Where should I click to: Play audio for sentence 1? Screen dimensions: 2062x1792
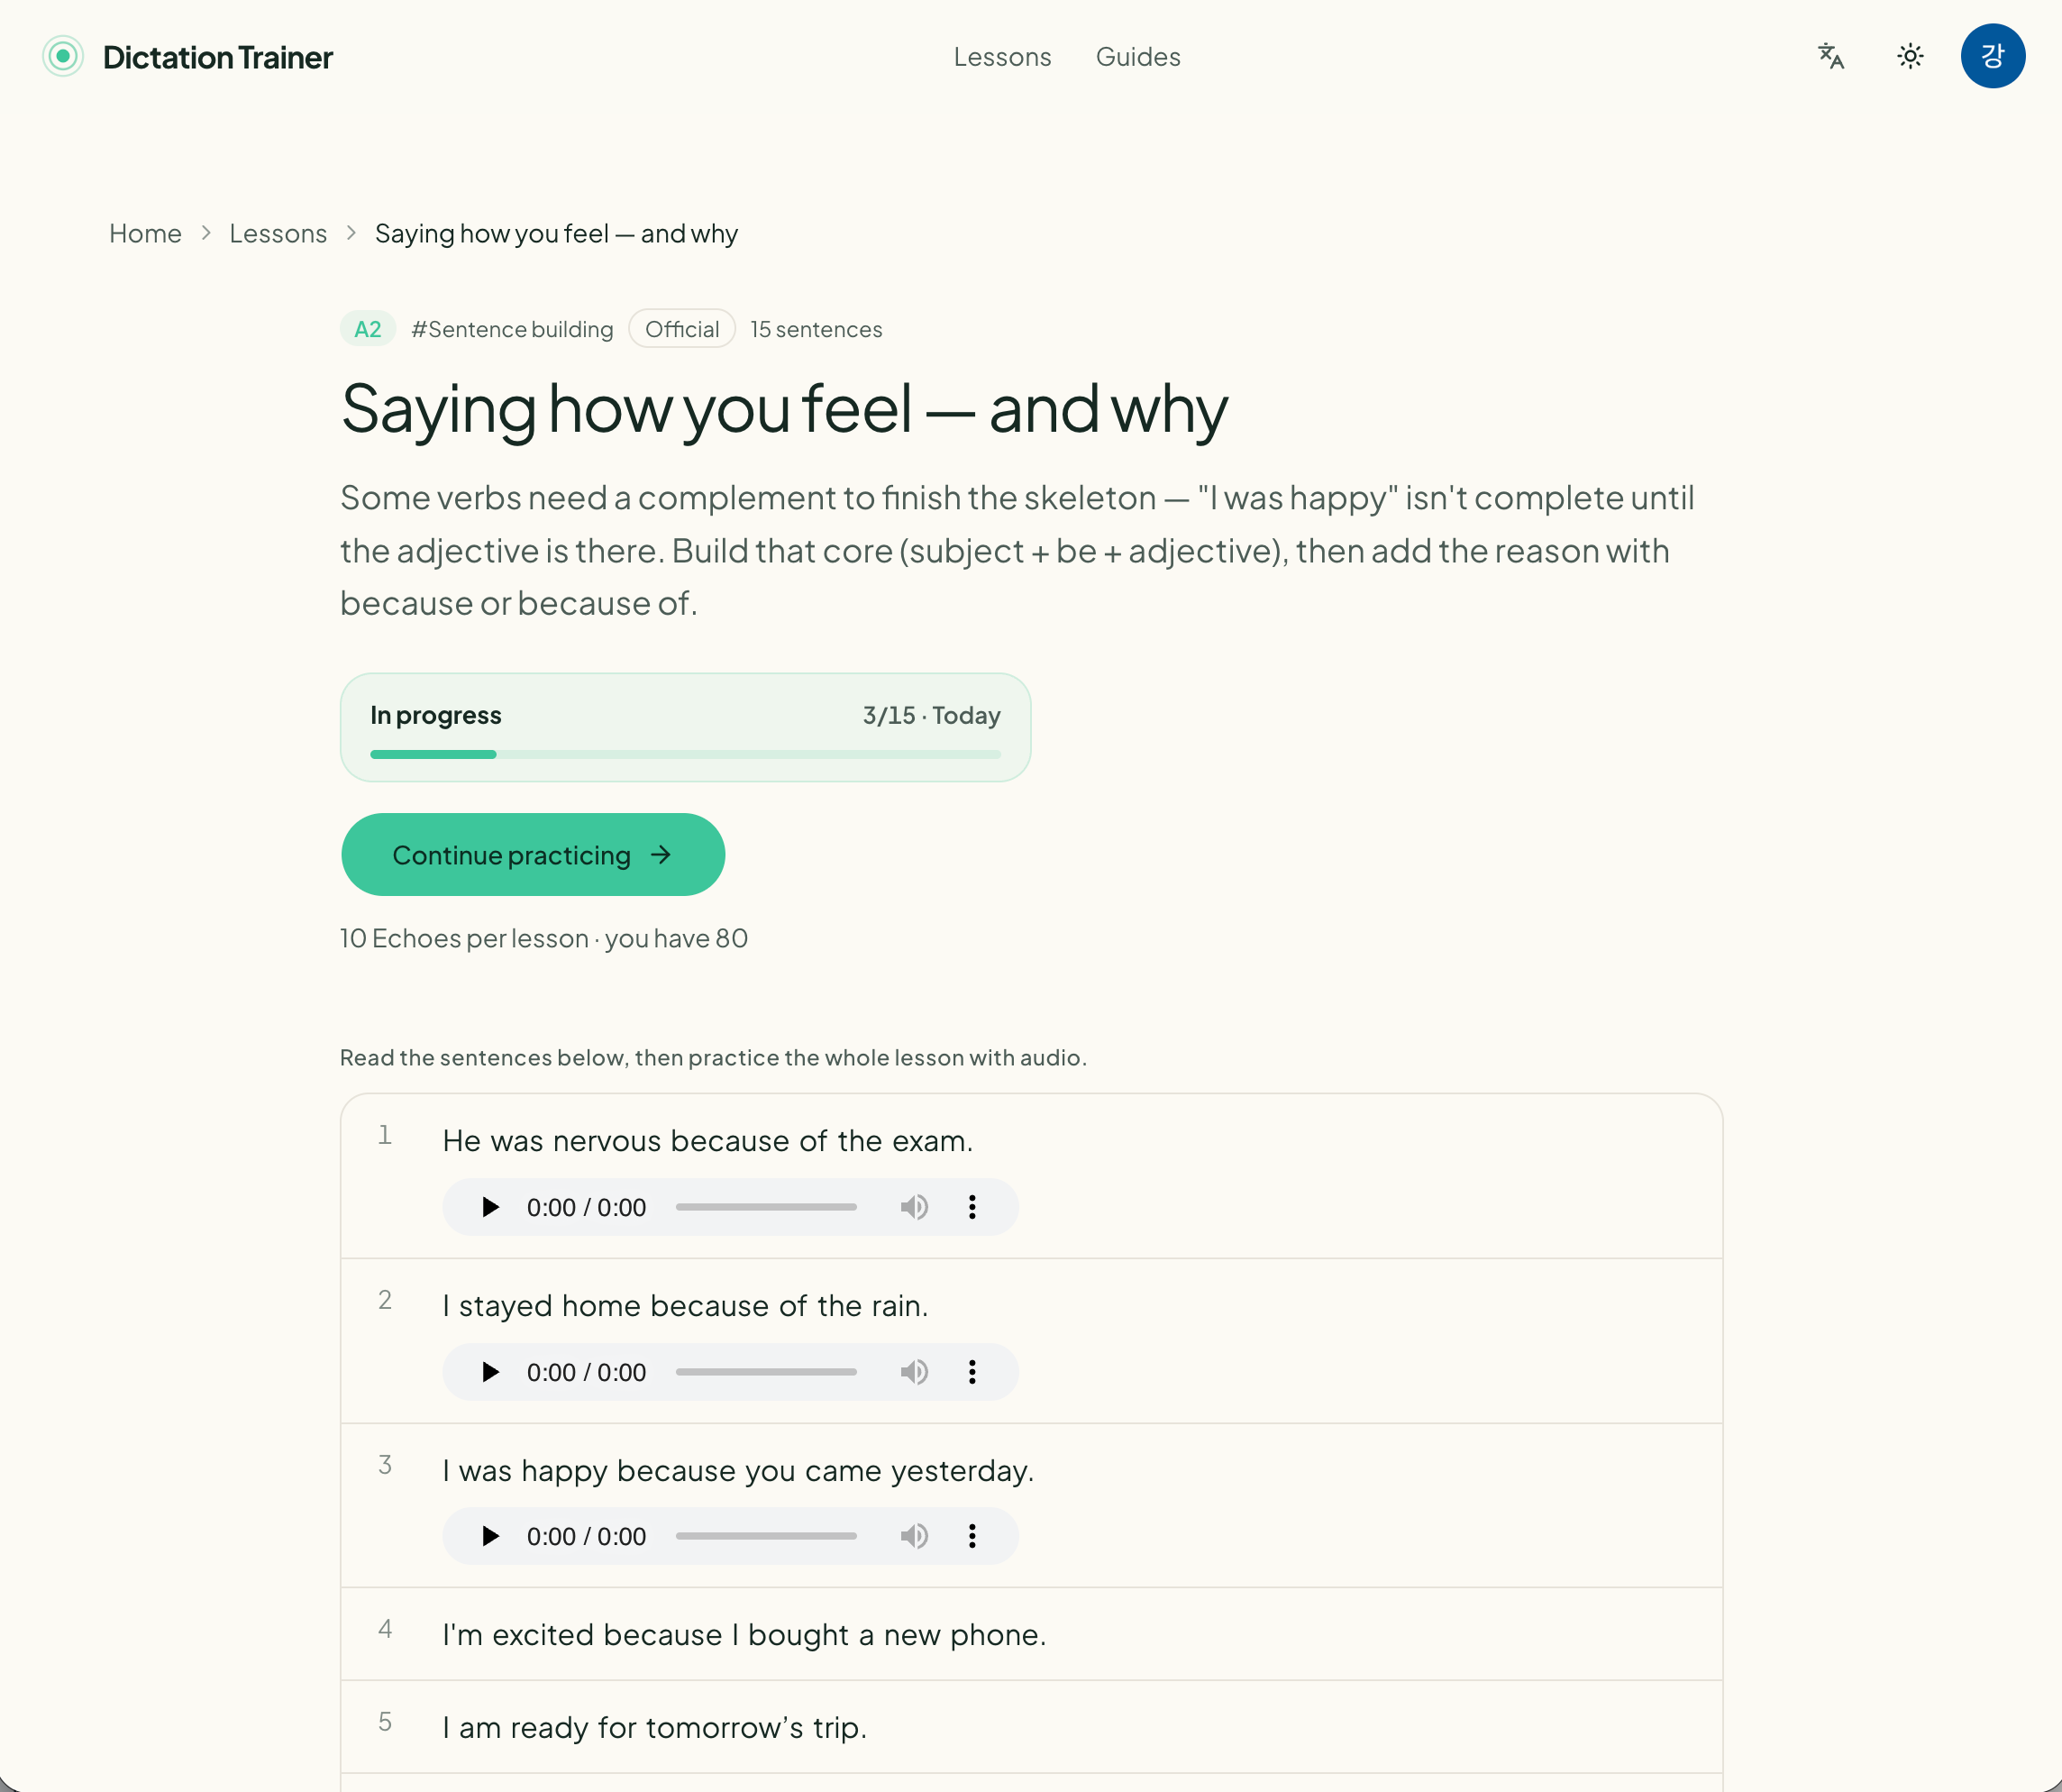(x=490, y=1207)
